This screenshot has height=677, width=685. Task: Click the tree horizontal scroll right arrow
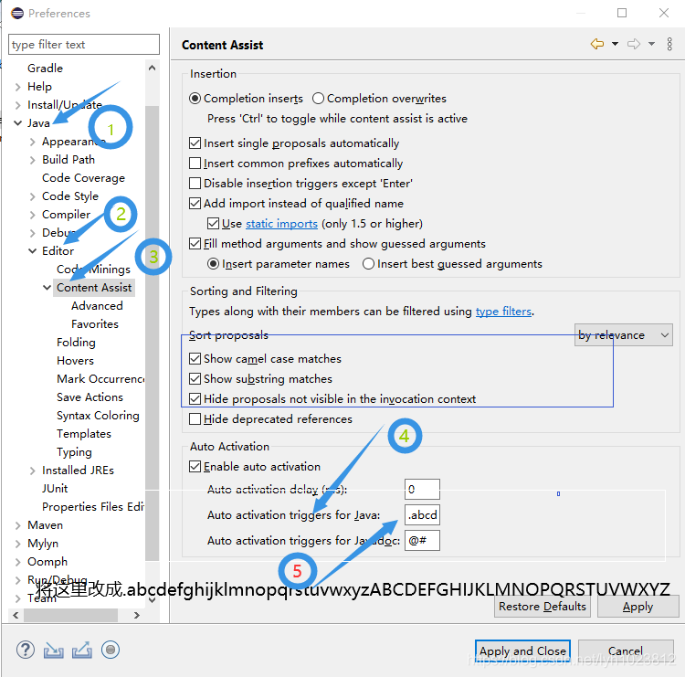tap(137, 616)
